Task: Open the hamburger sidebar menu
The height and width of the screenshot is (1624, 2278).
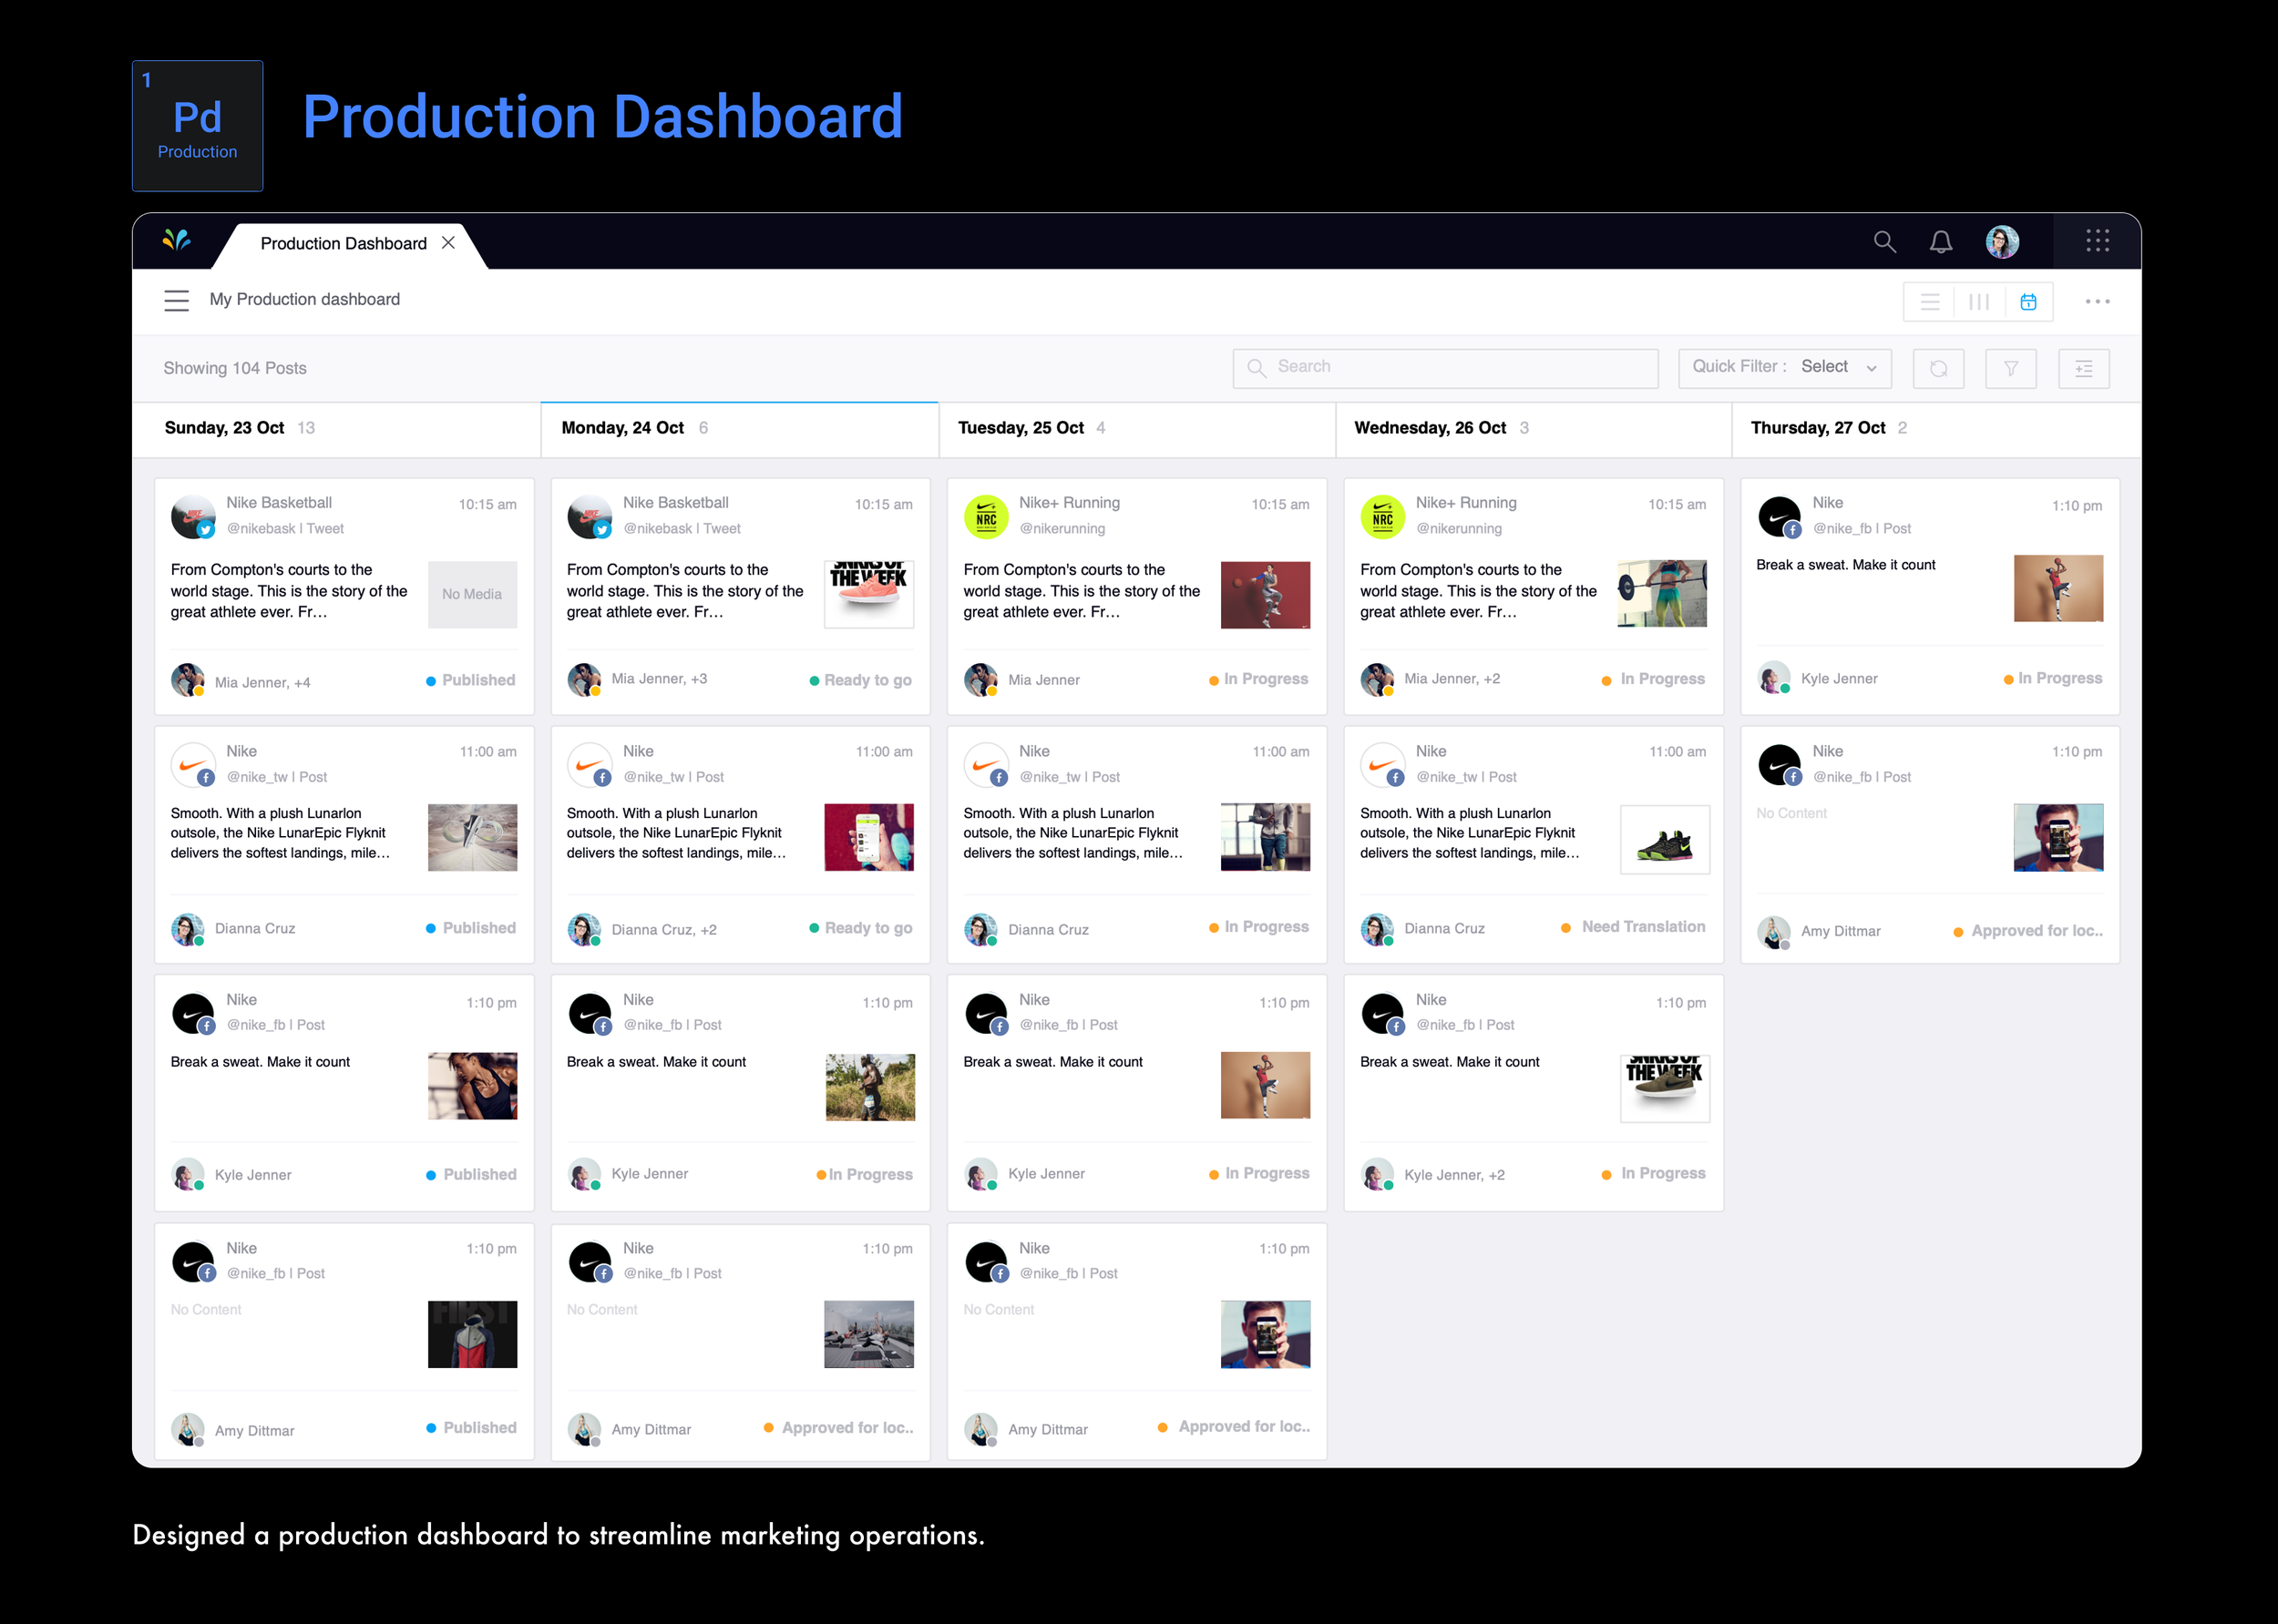Action: [x=176, y=300]
